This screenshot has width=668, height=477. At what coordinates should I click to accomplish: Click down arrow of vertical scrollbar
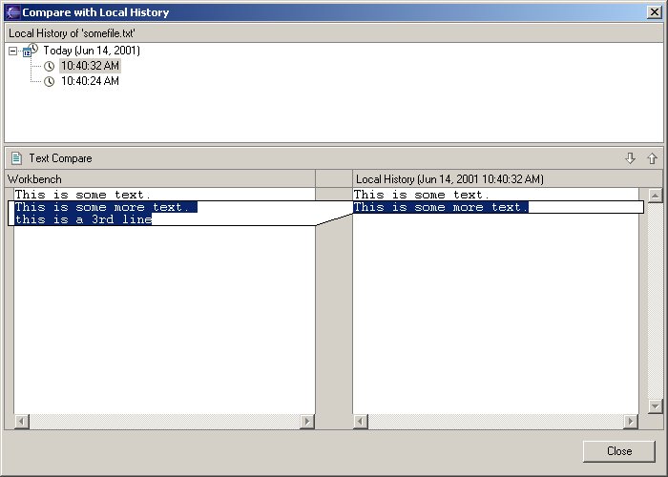point(655,406)
